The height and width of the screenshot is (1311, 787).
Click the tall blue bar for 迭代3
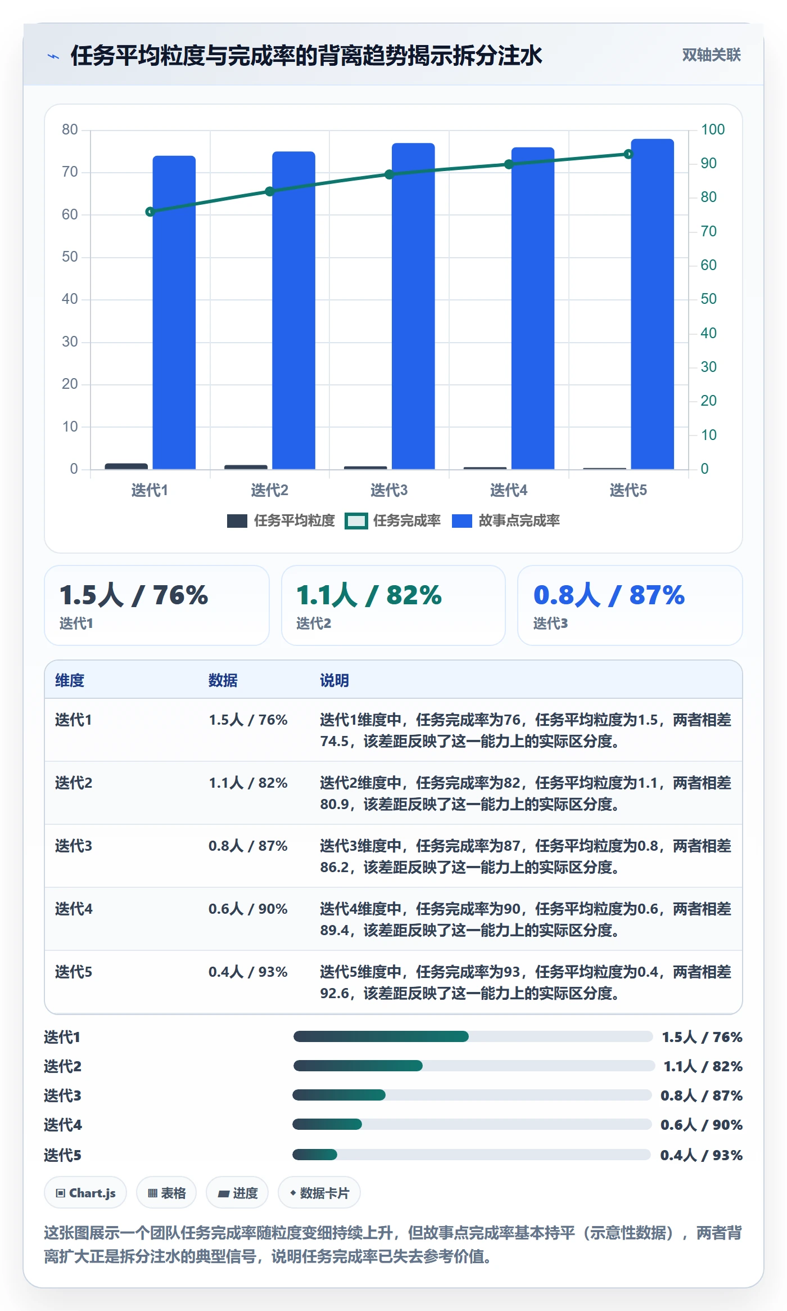pyautogui.click(x=413, y=306)
